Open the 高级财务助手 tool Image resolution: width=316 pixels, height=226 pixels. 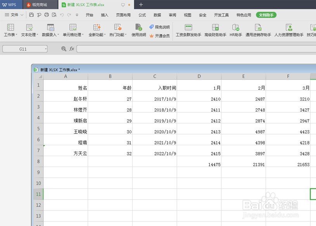point(215,30)
